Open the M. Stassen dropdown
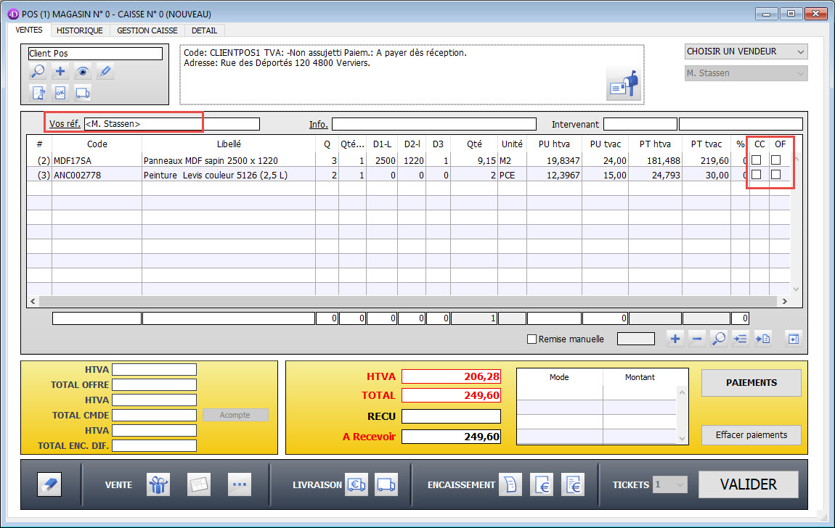 pos(746,73)
